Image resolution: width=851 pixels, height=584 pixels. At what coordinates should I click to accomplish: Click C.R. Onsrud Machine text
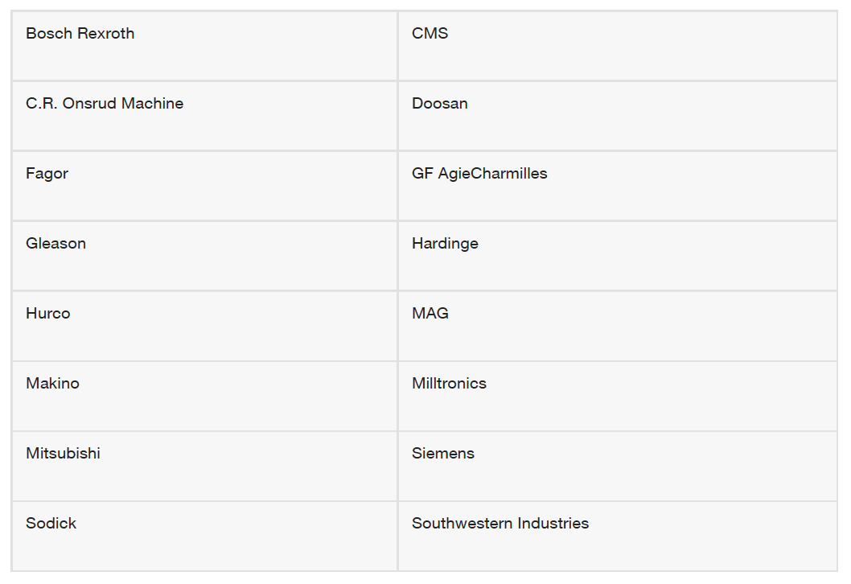click(x=105, y=103)
